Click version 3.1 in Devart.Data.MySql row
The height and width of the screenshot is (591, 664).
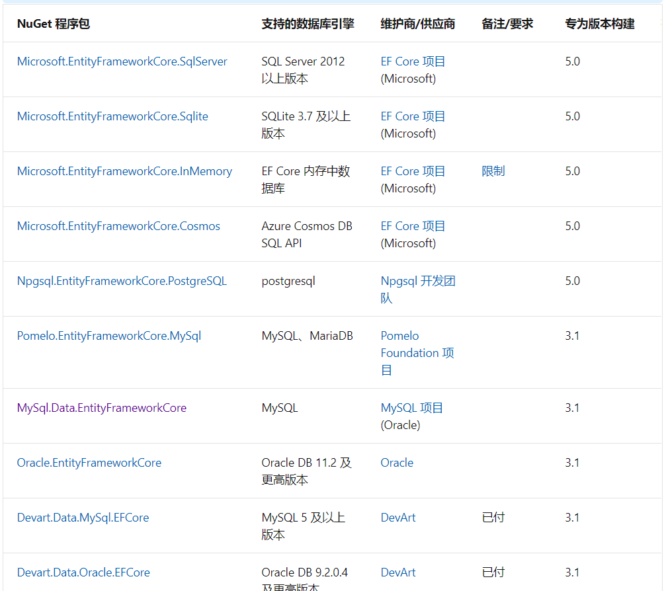point(572,518)
